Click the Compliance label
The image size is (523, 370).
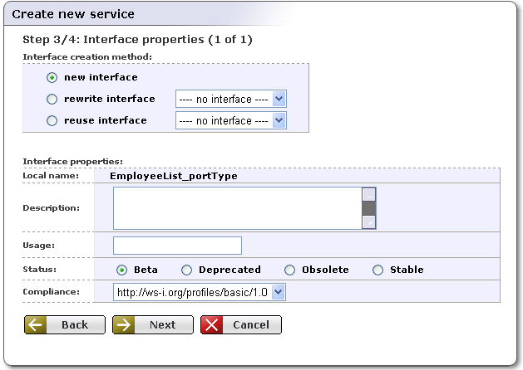tap(51, 292)
